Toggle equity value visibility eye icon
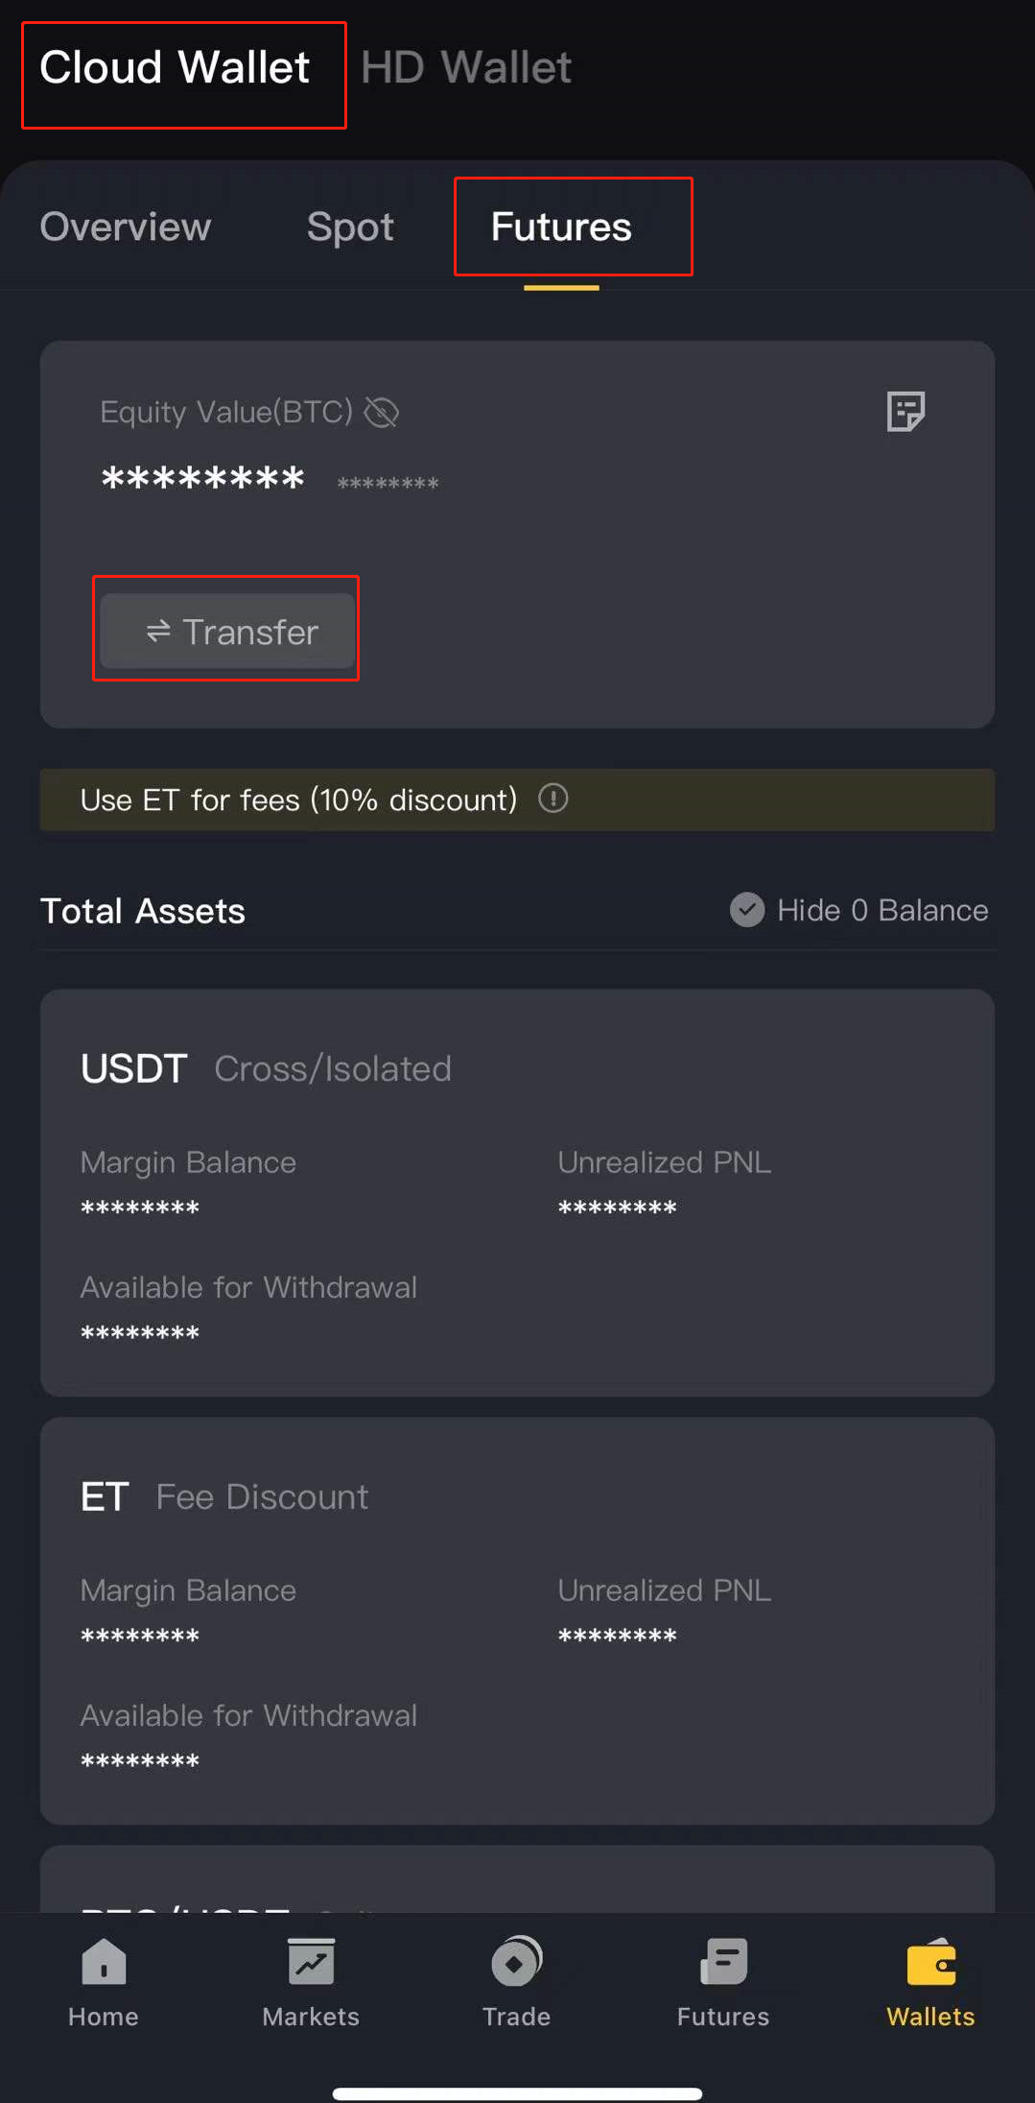 (381, 413)
